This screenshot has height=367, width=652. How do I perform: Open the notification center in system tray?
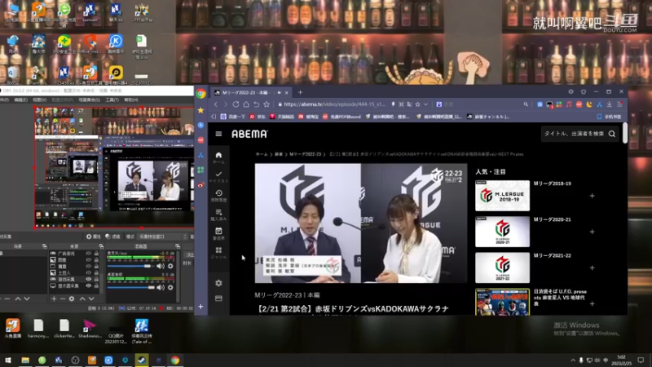(x=641, y=360)
